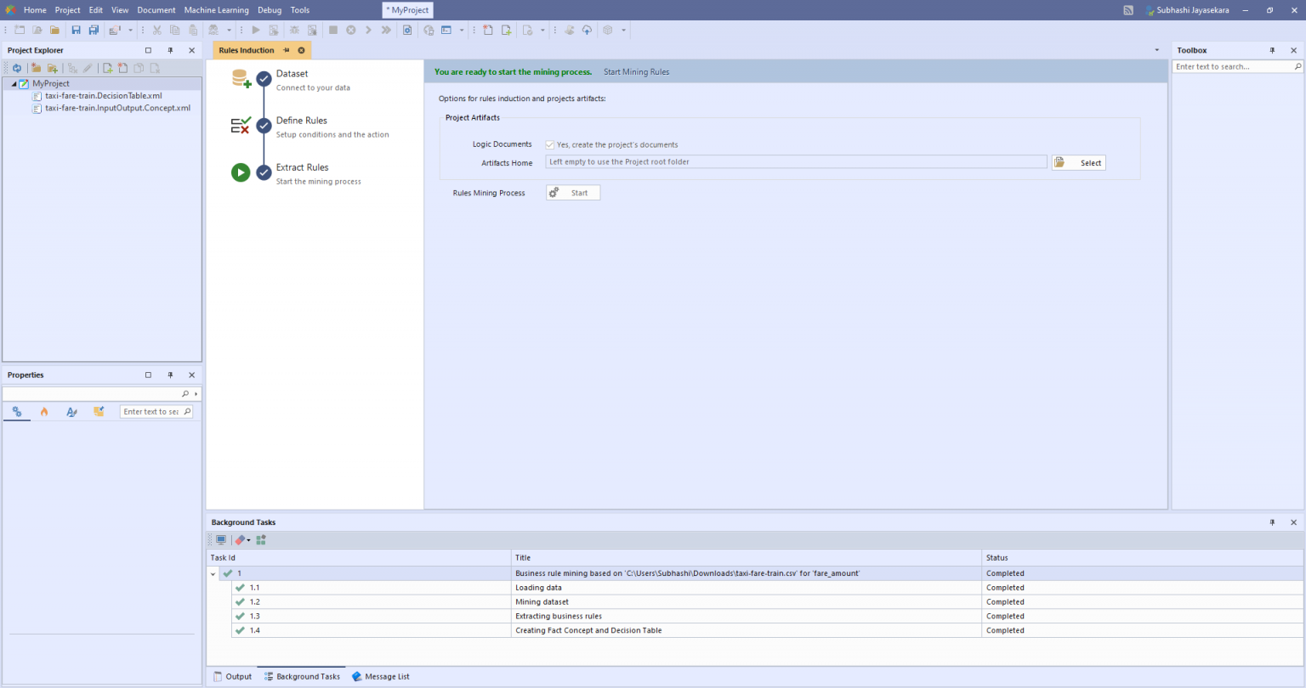Viewport: 1306px width, 688px height.
Task: Click the monitor icon in Background Tasks toolbar
Action: (x=221, y=539)
